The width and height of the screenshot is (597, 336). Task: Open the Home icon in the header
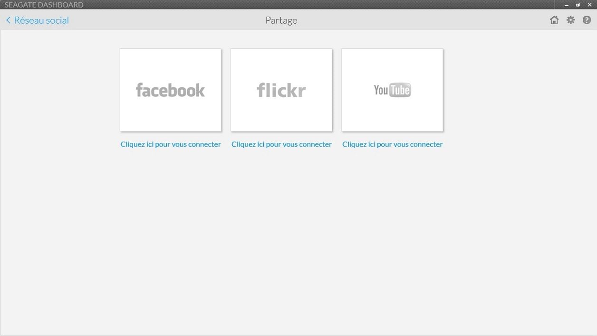point(554,20)
